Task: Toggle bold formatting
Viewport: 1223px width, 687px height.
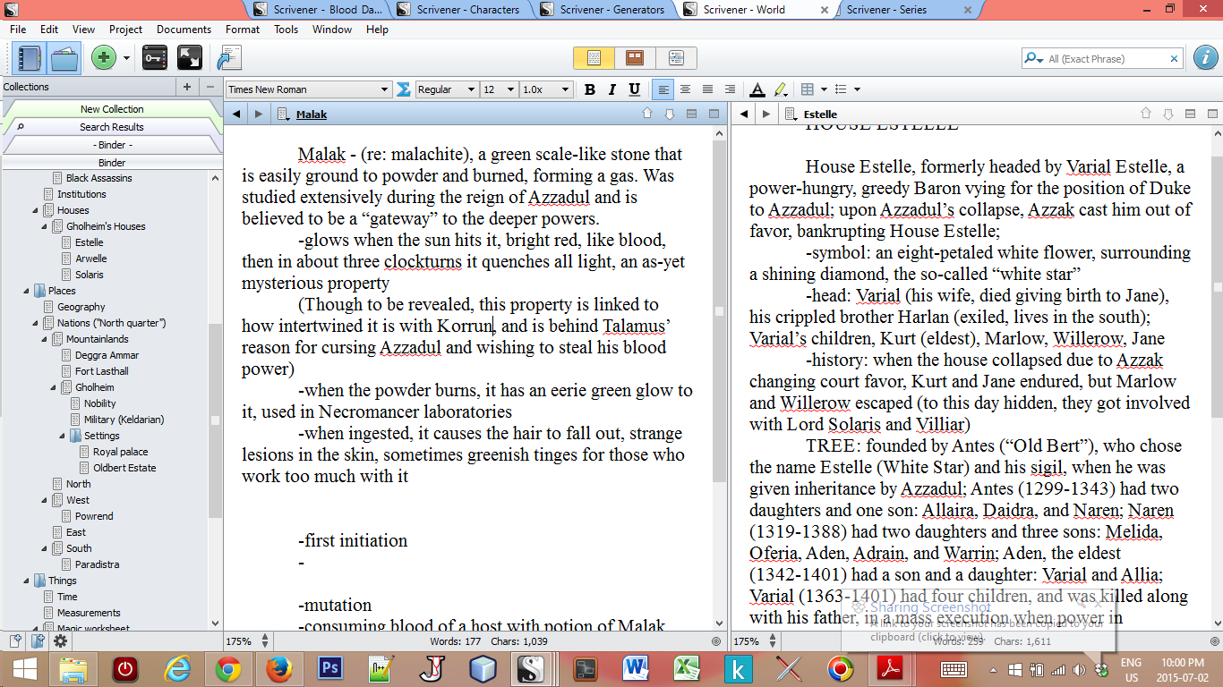Action: 590,89
